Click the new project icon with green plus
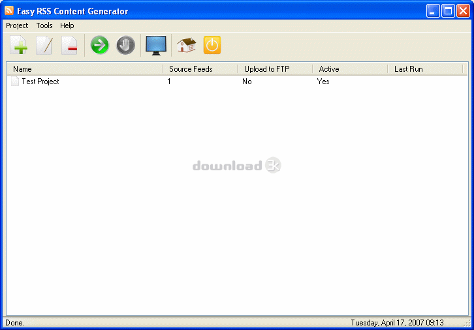Screen dimensions: 474x330 point(19,45)
